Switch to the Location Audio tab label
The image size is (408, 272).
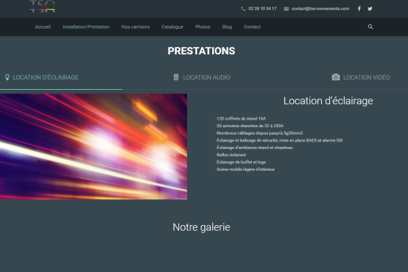pyautogui.click(x=206, y=78)
